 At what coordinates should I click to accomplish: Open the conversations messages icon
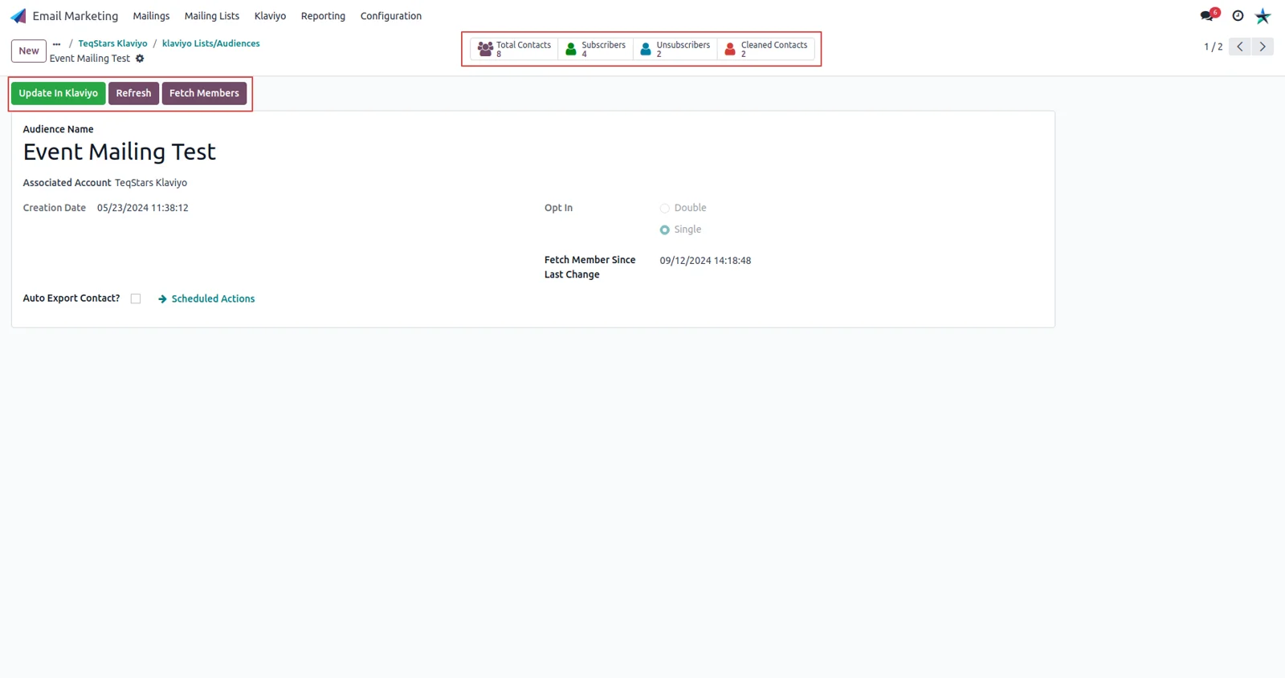coord(1208,15)
